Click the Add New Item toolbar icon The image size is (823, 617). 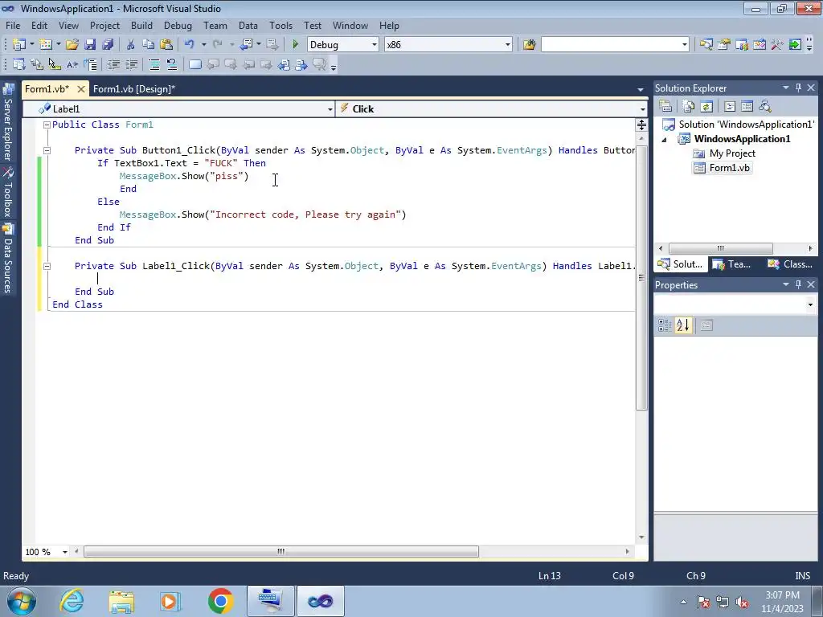[x=45, y=45]
